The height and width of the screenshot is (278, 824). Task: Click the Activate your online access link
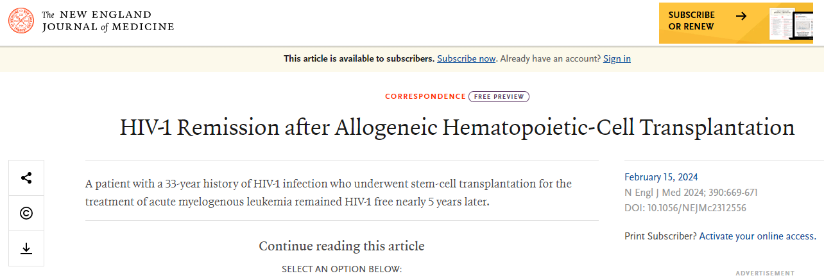[757, 236]
